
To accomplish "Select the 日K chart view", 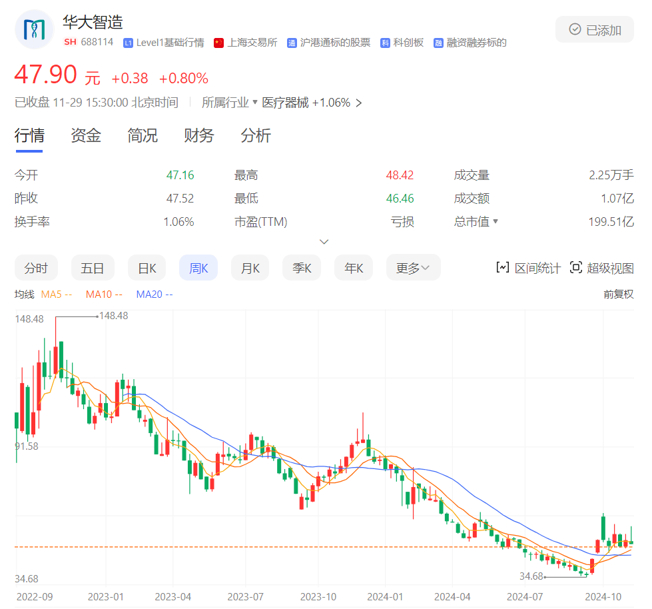I will 147,268.
